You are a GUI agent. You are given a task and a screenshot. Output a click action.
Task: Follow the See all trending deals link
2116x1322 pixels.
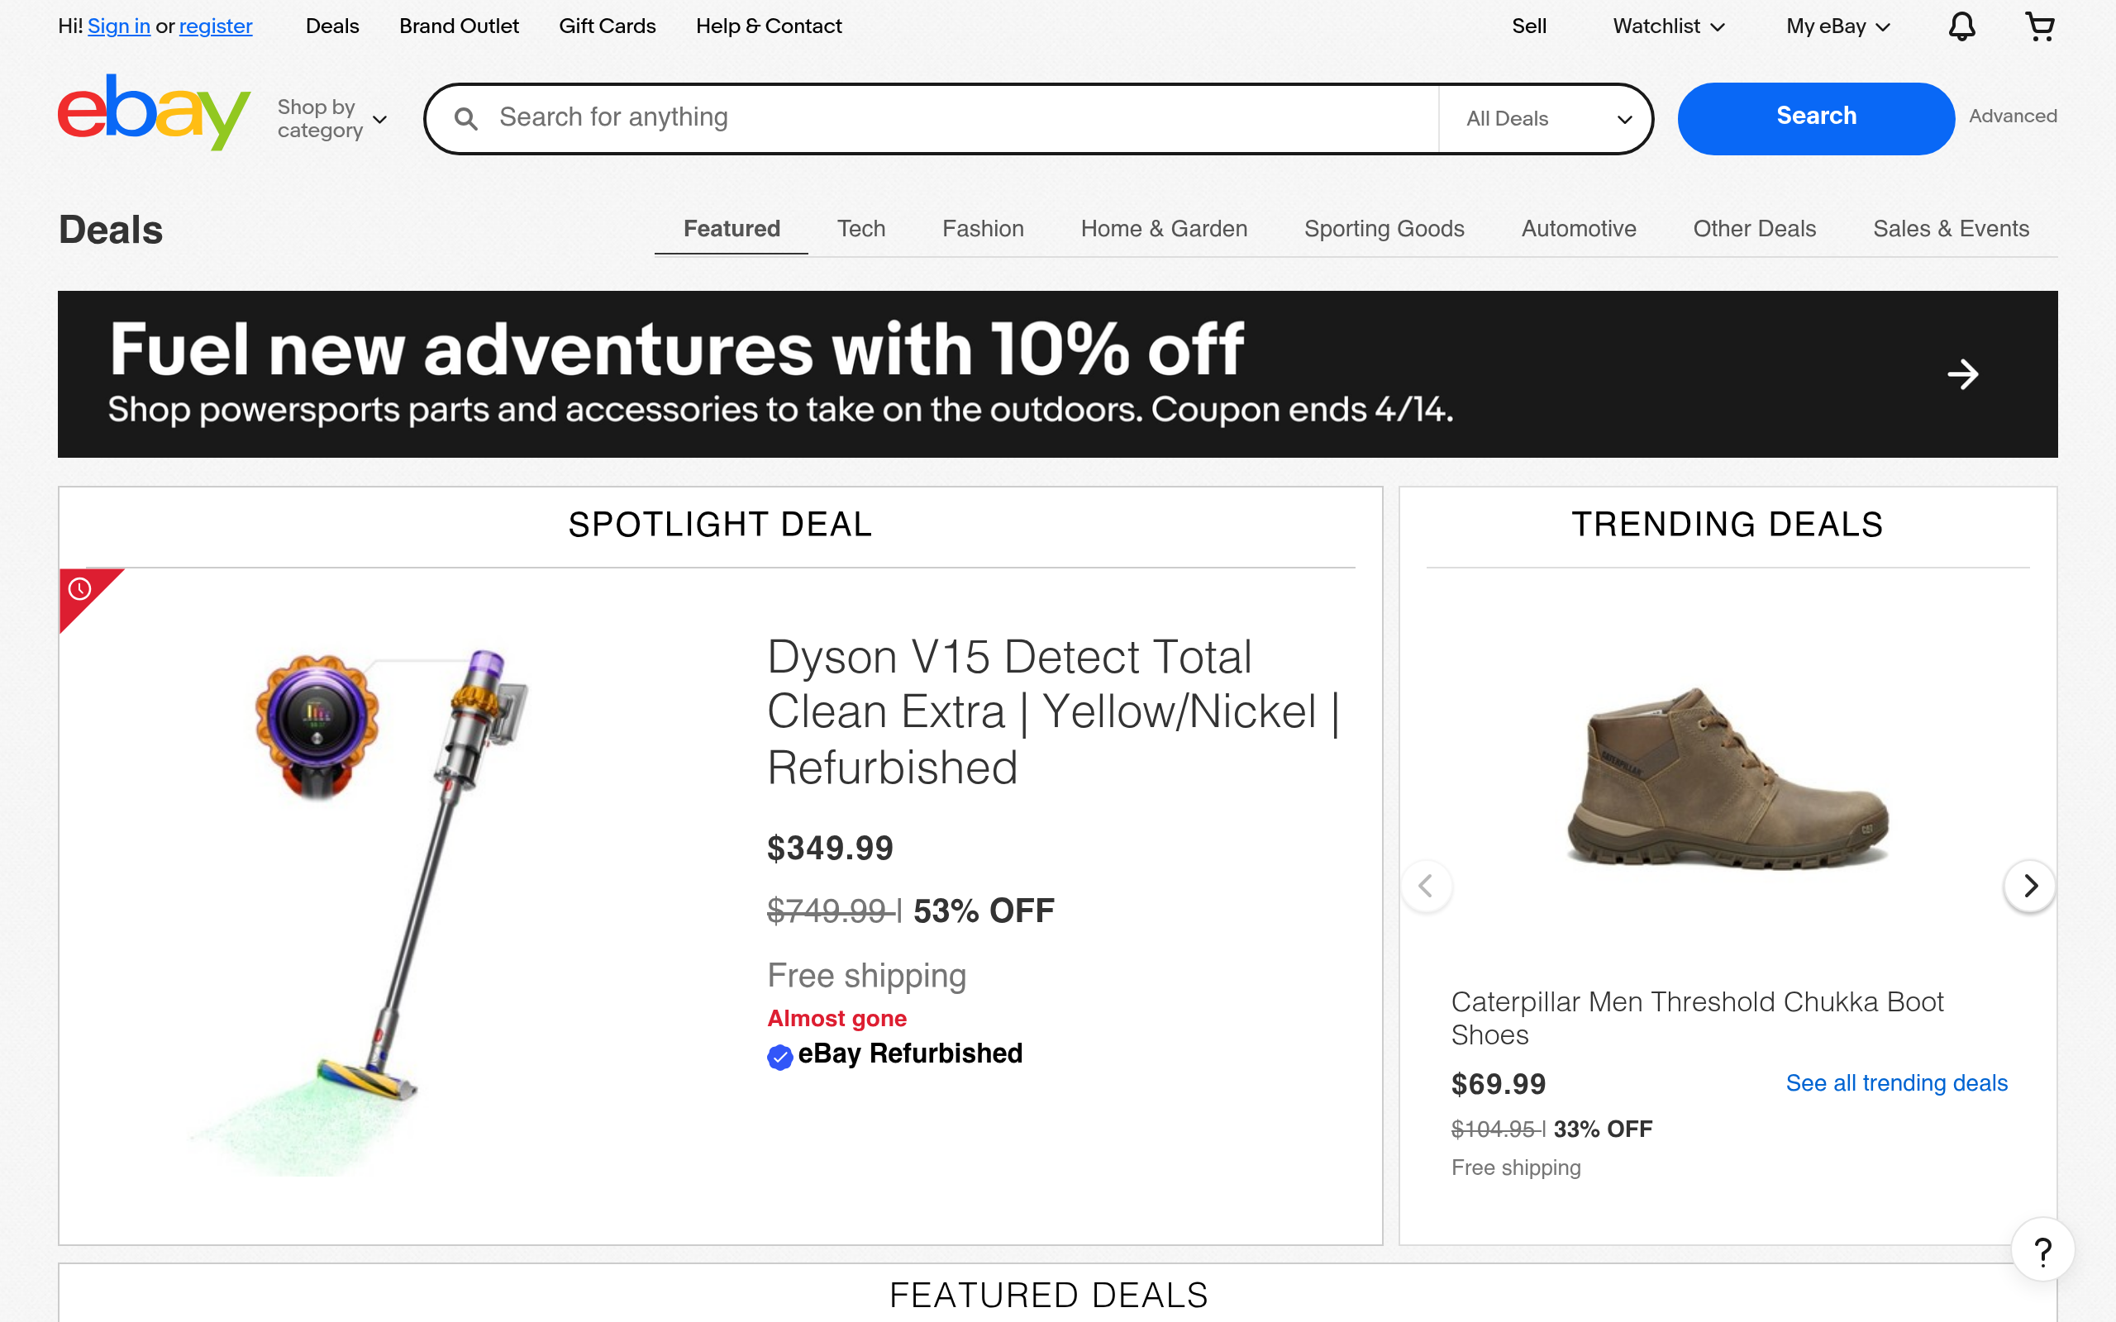(x=1895, y=1082)
